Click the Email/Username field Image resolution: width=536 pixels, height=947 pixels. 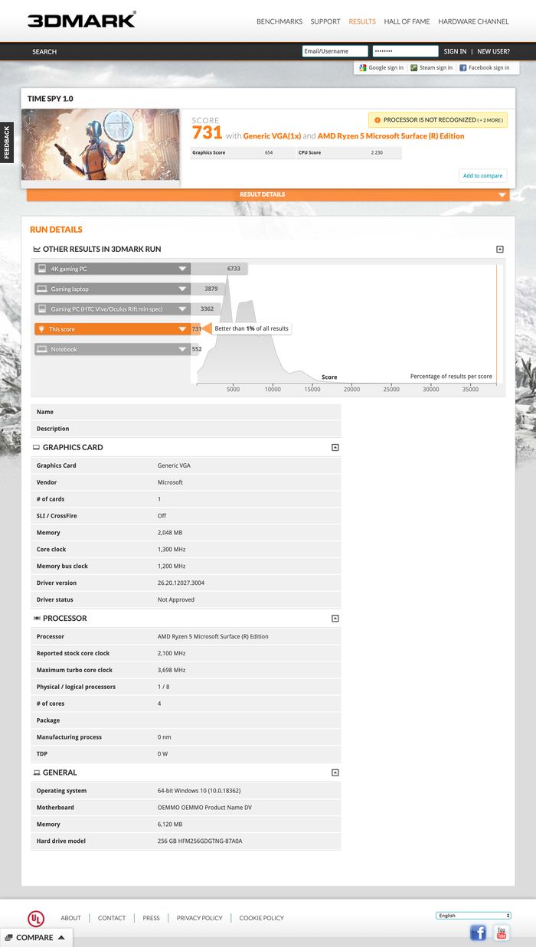point(335,51)
